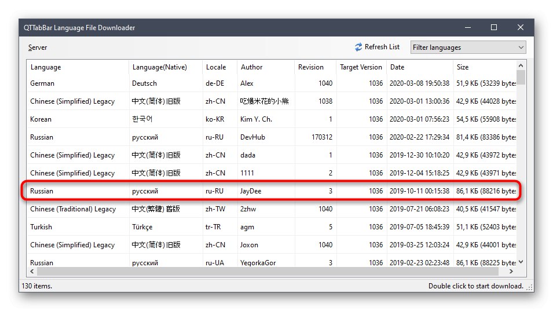Select Chinese (Traditional) Legacy row

coord(272,208)
